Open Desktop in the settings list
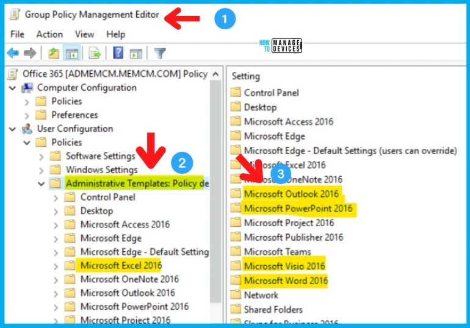470x328 pixels. [260, 107]
